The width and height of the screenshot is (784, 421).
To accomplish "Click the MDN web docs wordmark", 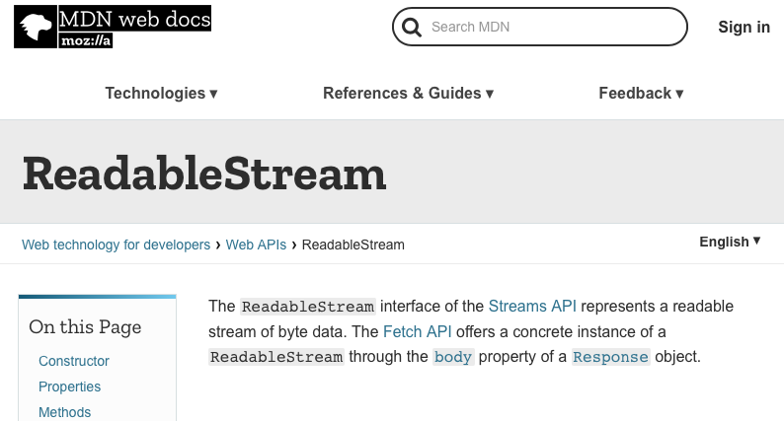I will [x=134, y=19].
